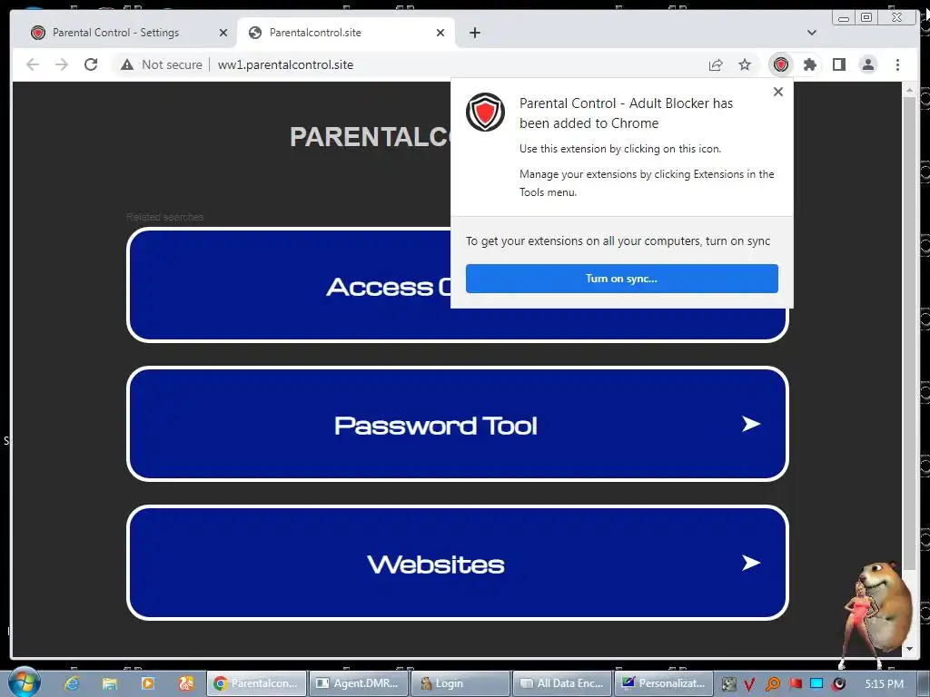
Task: Toggle the browser side panel
Action: [838, 64]
